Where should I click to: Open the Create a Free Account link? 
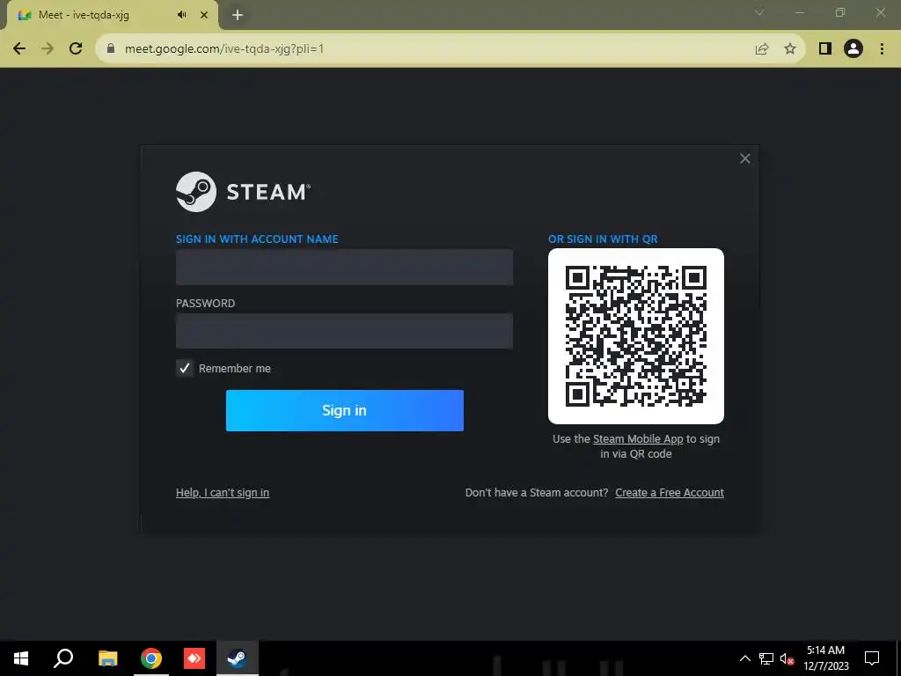click(670, 493)
